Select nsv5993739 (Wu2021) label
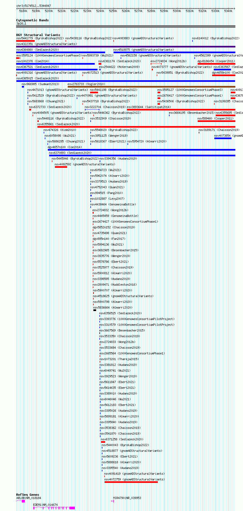Viewport: 243px width, 511px height. pos(98,56)
